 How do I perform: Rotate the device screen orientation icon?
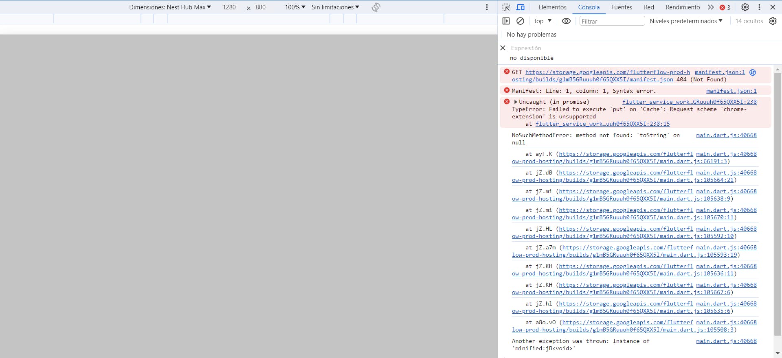376,7
